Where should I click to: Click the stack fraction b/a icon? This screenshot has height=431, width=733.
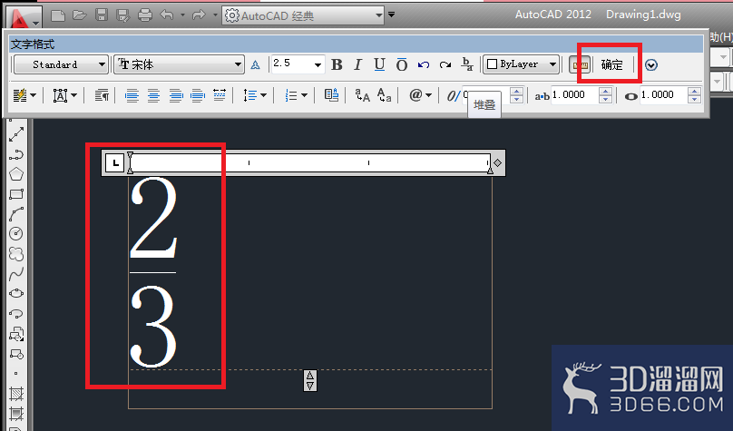click(x=467, y=64)
